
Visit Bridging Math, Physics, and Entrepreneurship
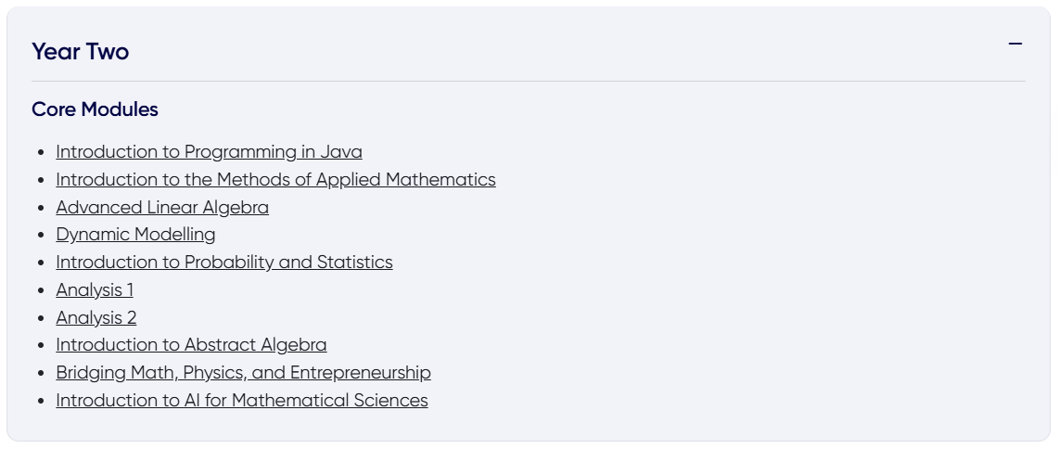[x=243, y=373]
